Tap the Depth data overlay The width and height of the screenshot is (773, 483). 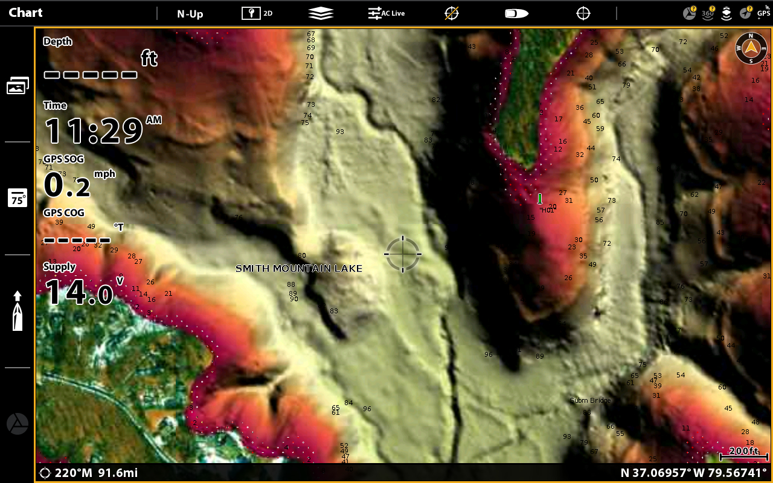click(x=100, y=59)
